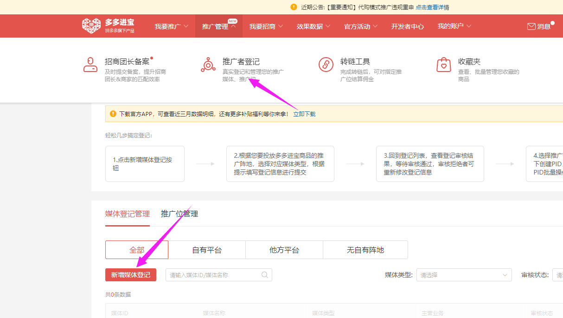Click the 推广者登记 network icon
Viewport: 563px width, 318px height.
point(208,65)
